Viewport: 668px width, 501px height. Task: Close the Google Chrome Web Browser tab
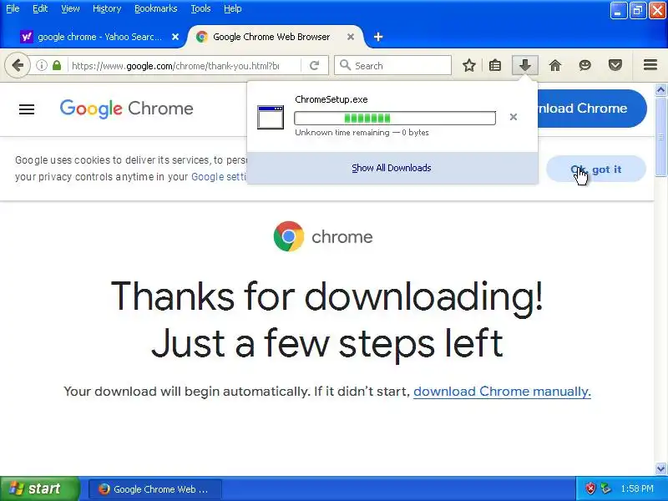[x=350, y=37]
